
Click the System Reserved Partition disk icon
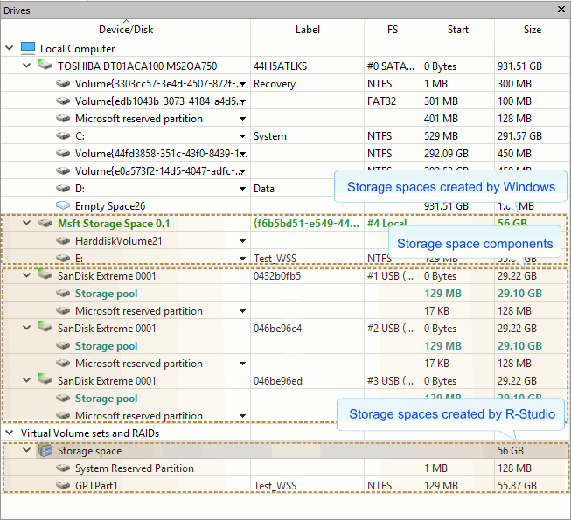click(63, 468)
